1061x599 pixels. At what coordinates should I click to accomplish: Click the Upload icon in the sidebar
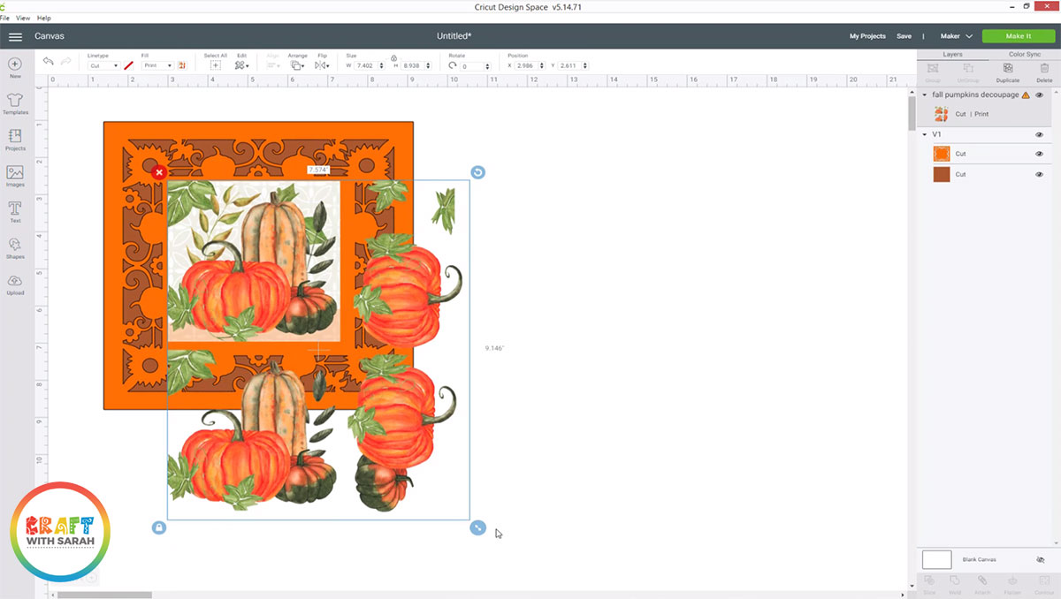(14, 284)
